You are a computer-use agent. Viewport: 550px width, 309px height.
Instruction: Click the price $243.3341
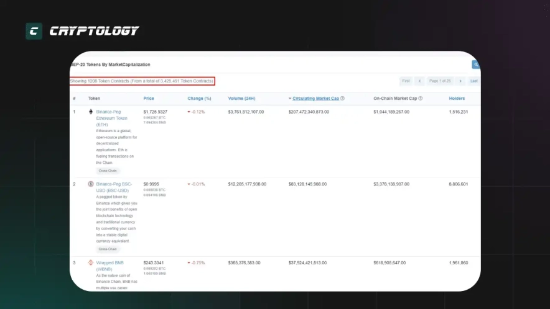click(x=153, y=262)
